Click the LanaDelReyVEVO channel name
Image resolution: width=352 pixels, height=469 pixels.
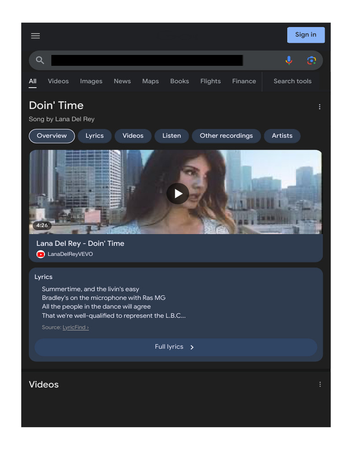pos(70,254)
